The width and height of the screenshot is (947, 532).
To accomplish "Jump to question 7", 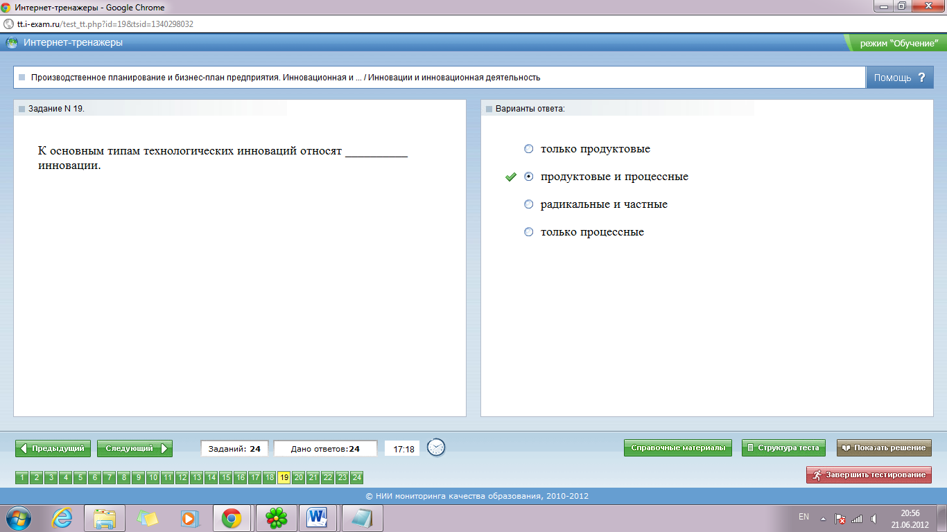I will [x=110, y=477].
